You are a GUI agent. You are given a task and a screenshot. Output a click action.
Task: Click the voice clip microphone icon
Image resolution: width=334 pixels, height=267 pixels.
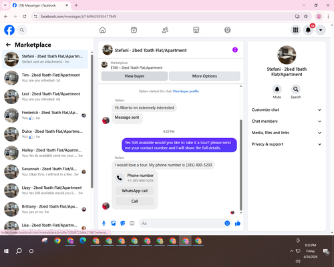[104, 223]
